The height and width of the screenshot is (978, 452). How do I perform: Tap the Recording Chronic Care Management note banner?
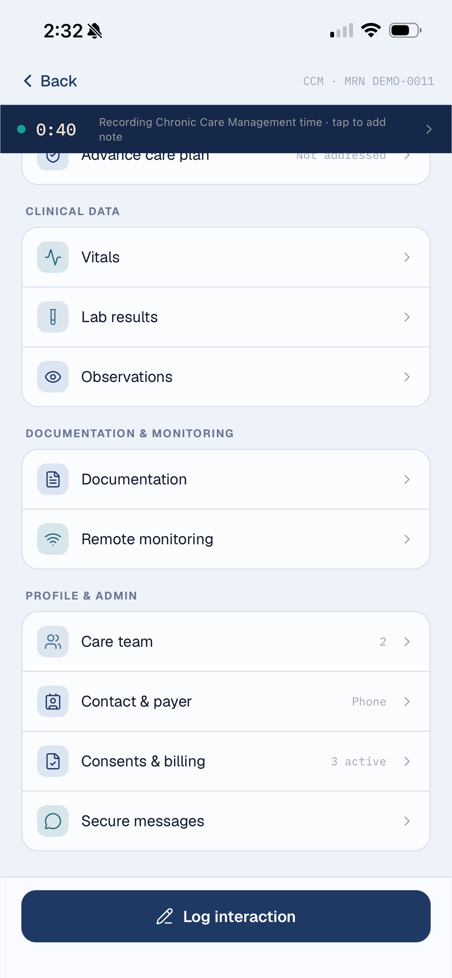(226, 129)
